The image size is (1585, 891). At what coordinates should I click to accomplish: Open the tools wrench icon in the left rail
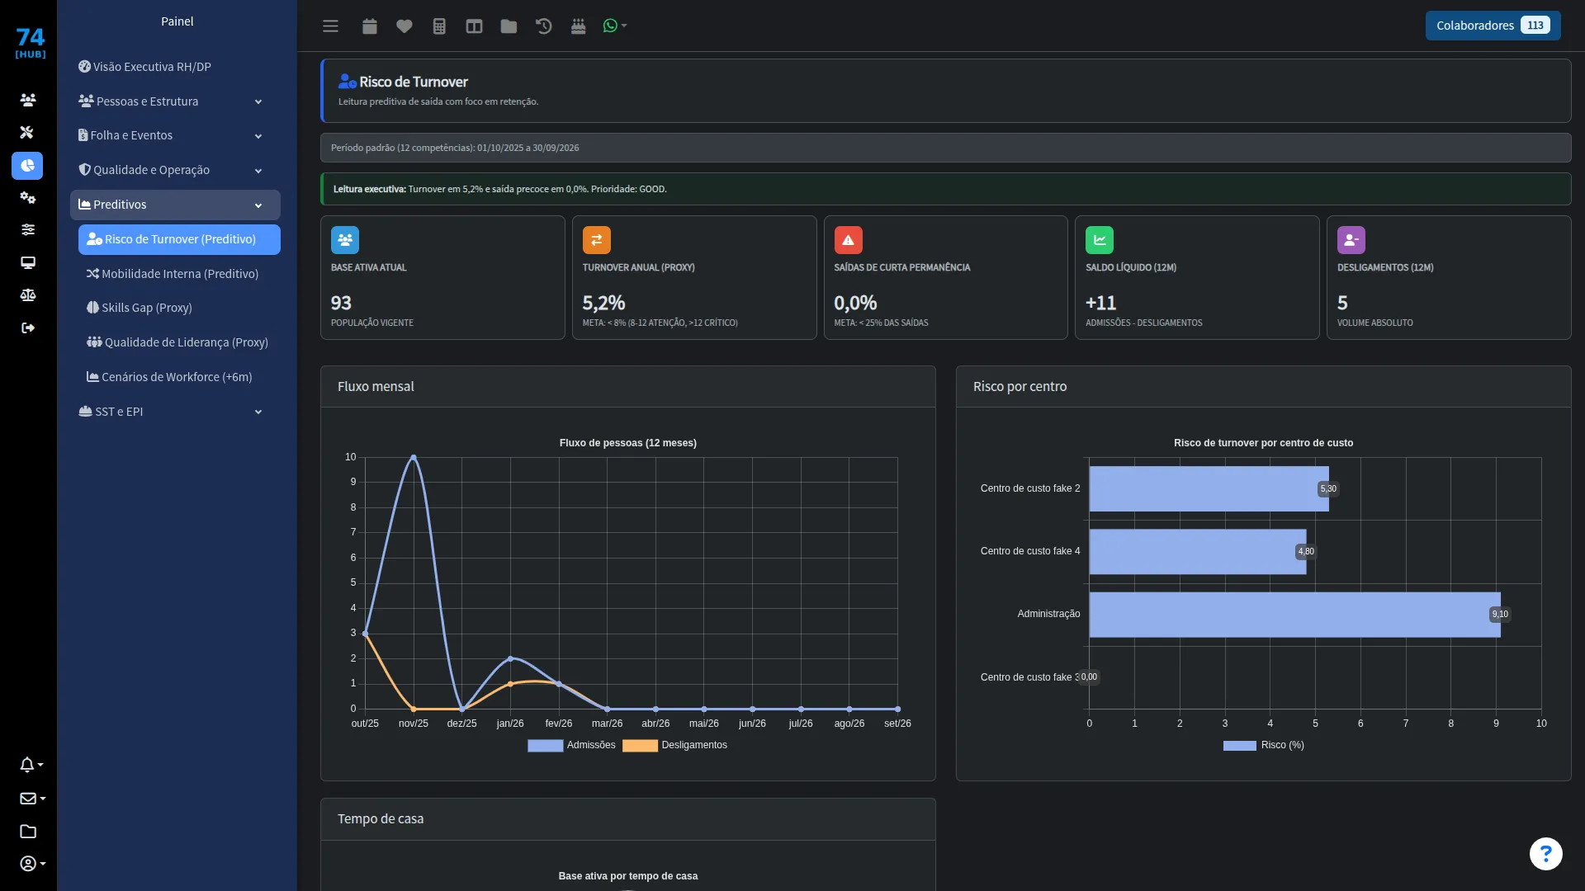coord(27,132)
